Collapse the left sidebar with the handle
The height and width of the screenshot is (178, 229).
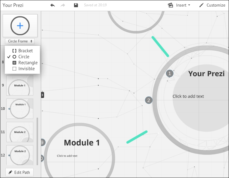[43, 95]
